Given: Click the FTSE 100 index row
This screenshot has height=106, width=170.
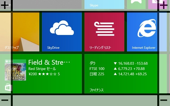Looking at the screenshot, I should [x=118, y=69].
